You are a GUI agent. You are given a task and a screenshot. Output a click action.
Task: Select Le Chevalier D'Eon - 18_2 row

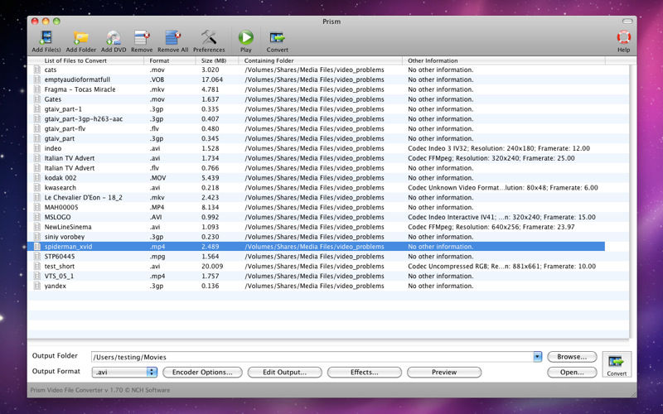(317, 198)
